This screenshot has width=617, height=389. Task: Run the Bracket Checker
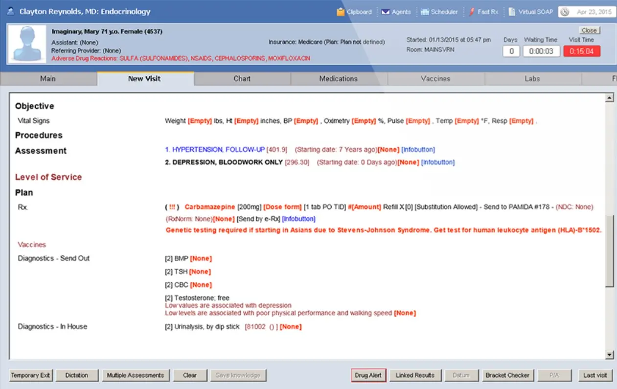(x=508, y=375)
